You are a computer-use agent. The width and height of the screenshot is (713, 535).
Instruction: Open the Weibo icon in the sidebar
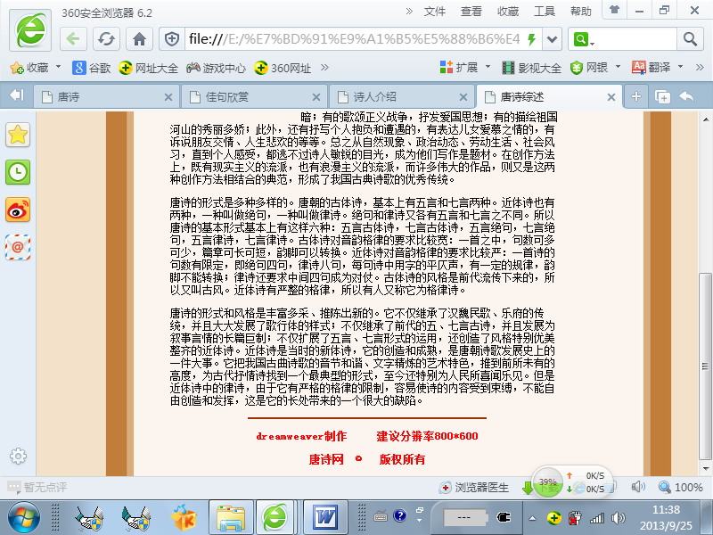(x=18, y=210)
